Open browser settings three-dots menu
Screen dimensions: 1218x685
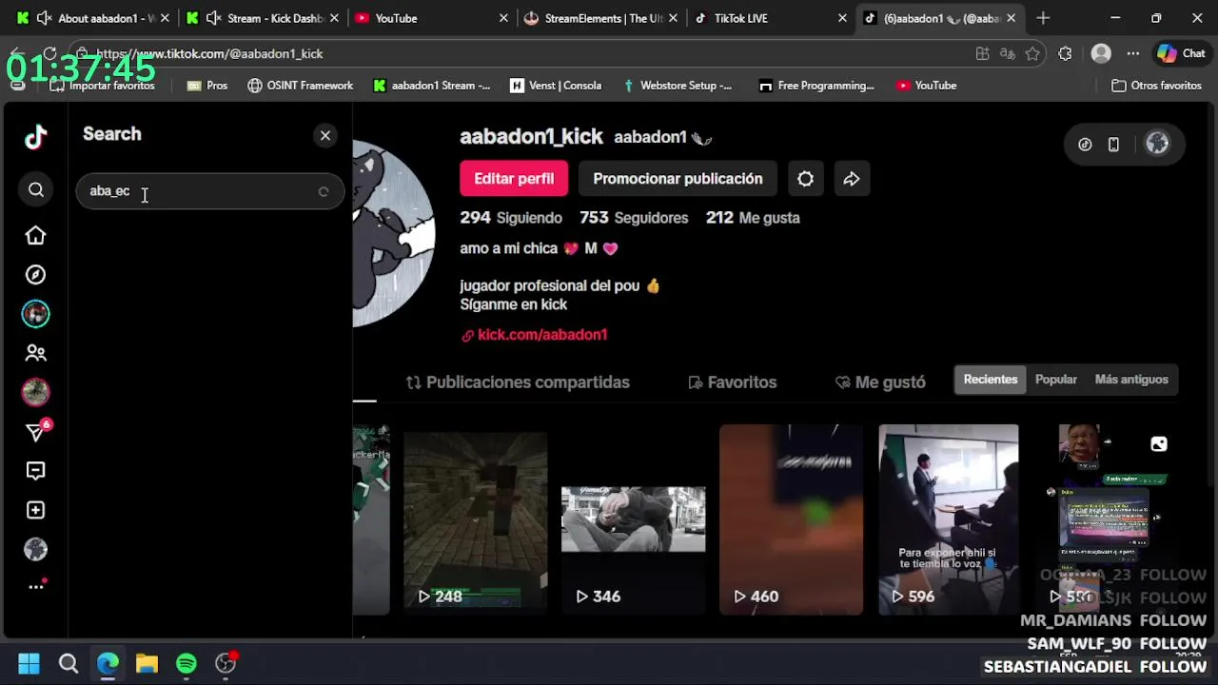click(1133, 54)
